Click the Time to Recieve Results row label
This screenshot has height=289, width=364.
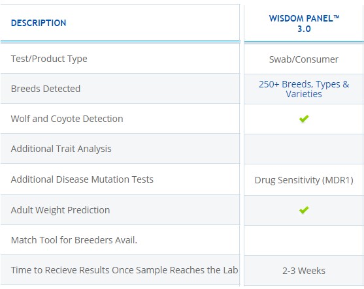point(124,270)
